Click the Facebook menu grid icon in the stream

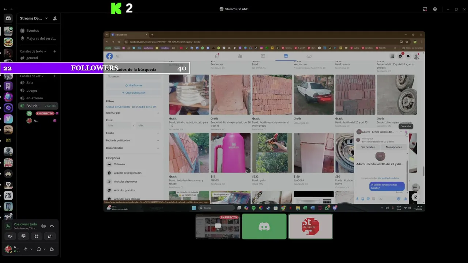click(x=392, y=56)
